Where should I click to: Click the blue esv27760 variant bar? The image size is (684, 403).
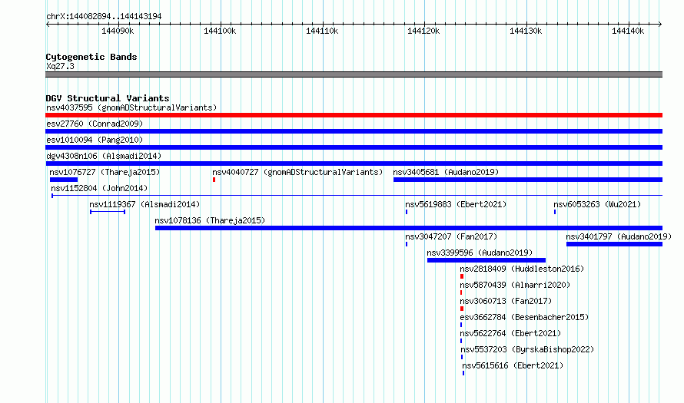(x=354, y=131)
